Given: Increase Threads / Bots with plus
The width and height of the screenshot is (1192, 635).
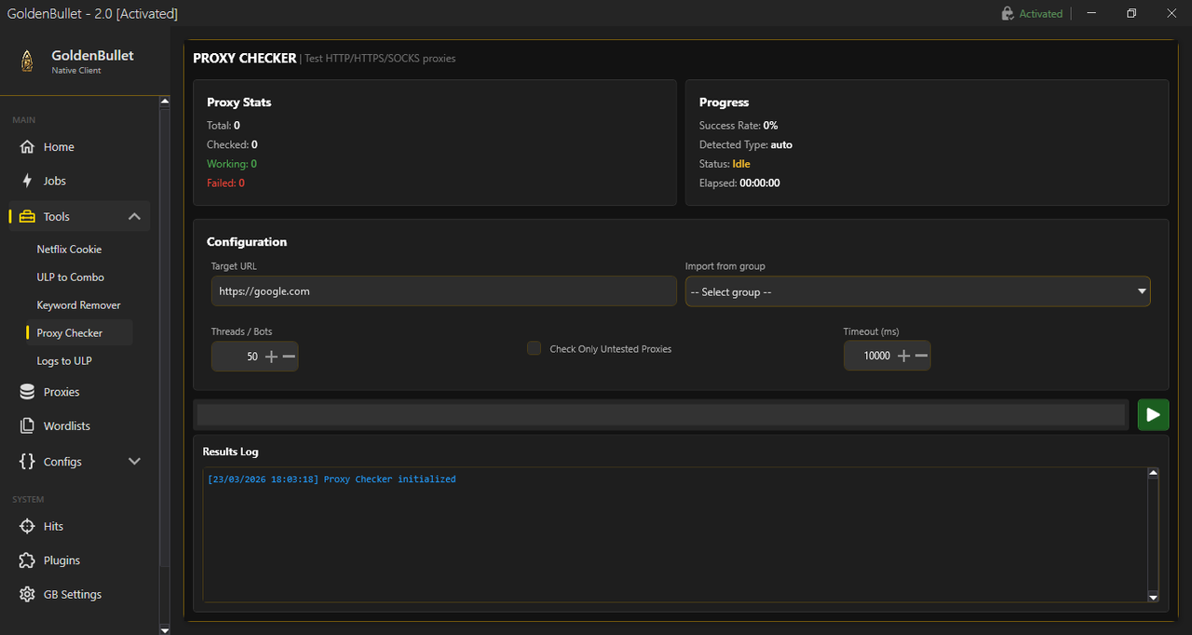Looking at the screenshot, I should coord(271,357).
